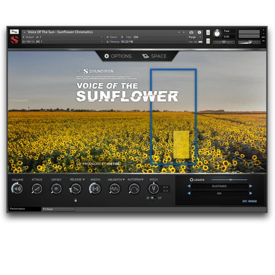The width and height of the screenshot is (275, 275).
Task: Expand the instrument name dropdown arrow
Action: point(25,32)
